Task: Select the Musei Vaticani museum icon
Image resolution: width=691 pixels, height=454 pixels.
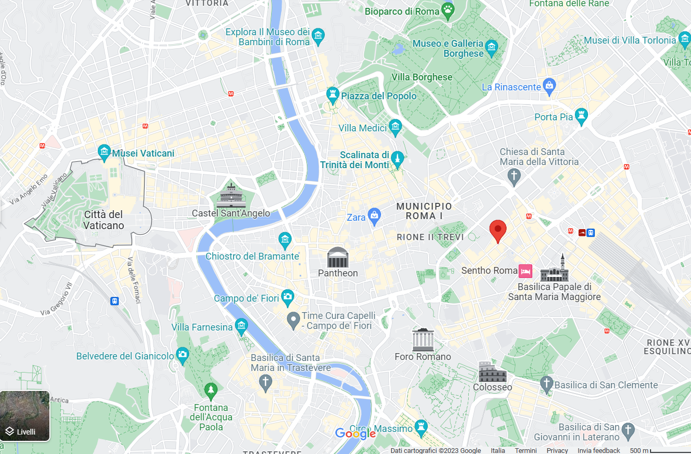Action: [x=104, y=152]
